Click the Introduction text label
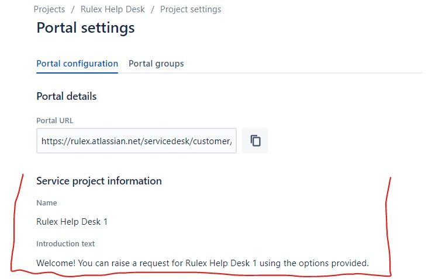This screenshot has height=279, width=435. pyautogui.click(x=65, y=244)
